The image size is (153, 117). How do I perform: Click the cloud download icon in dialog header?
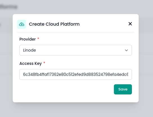(22, 24)
